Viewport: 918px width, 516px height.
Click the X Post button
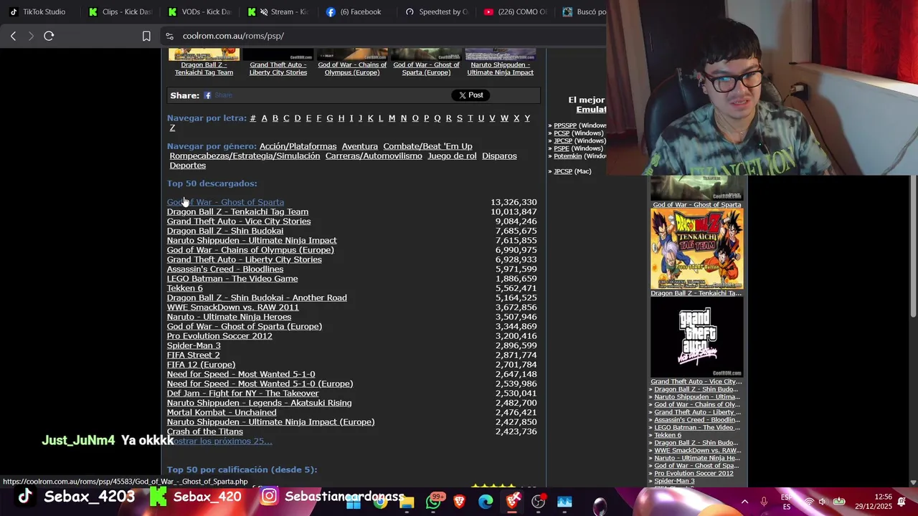(x=470, y=95)
